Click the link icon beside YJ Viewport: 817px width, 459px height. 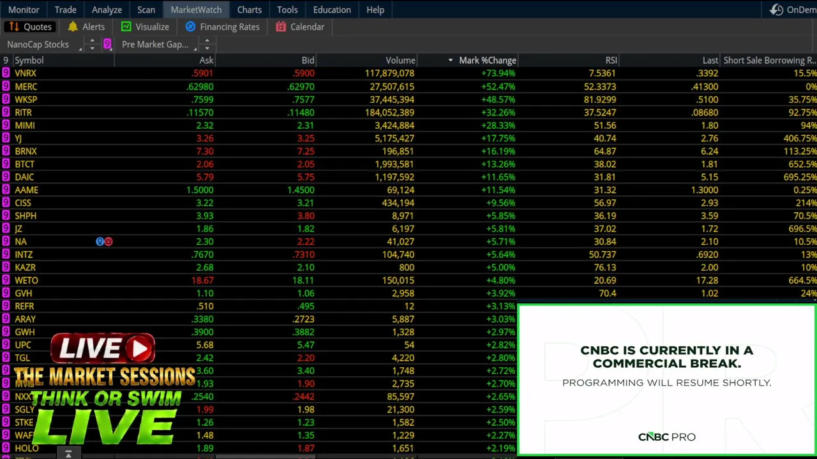point(6,138)
